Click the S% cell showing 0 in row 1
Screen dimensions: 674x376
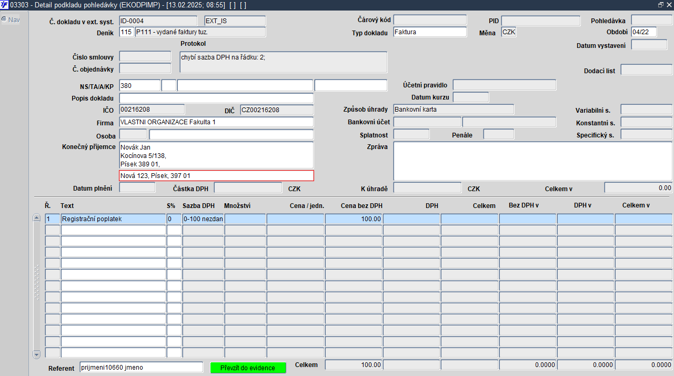[174, 219]
